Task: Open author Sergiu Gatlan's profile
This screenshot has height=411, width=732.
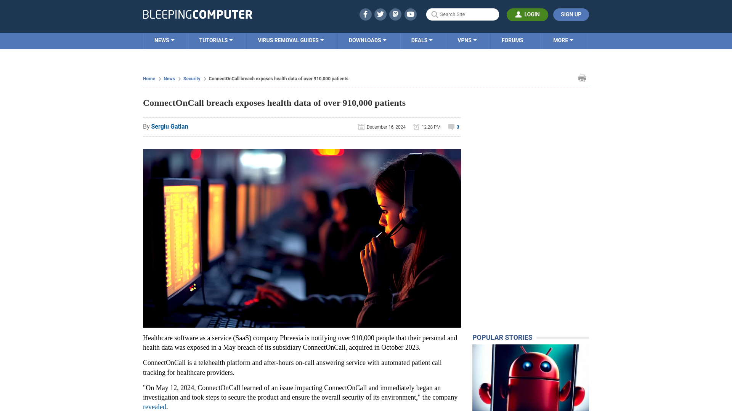Action: point(170,127)
